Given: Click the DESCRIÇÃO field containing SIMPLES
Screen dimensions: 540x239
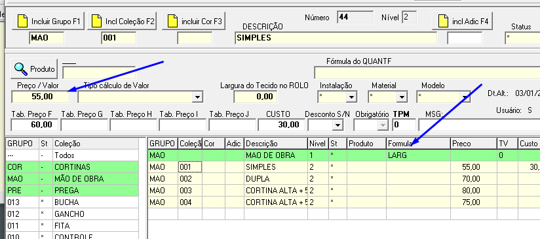Looking at the screenshot, I should pos(336,38).
